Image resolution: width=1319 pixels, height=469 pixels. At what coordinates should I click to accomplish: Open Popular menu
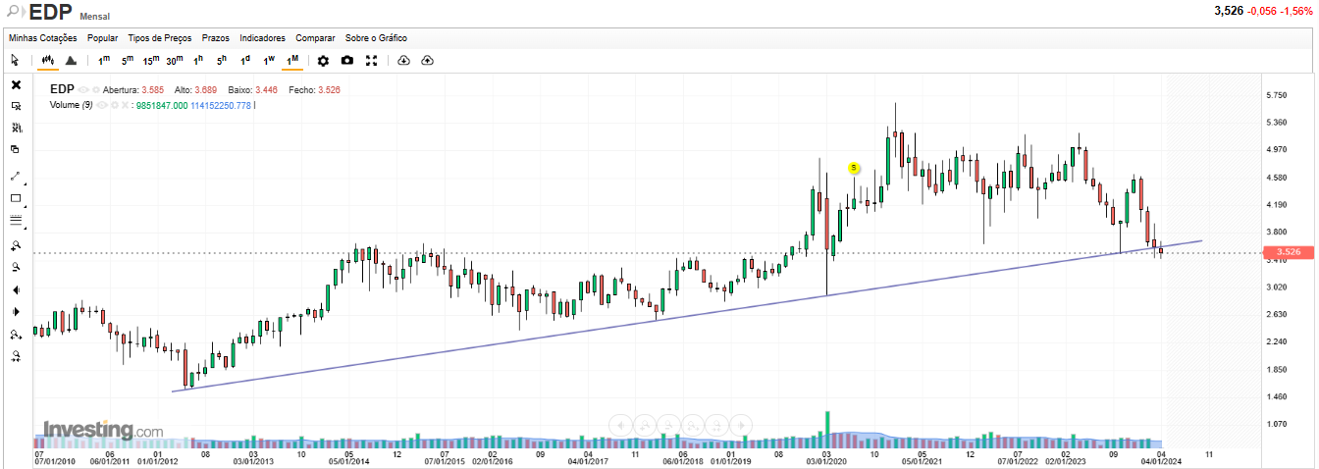point(102,38)
